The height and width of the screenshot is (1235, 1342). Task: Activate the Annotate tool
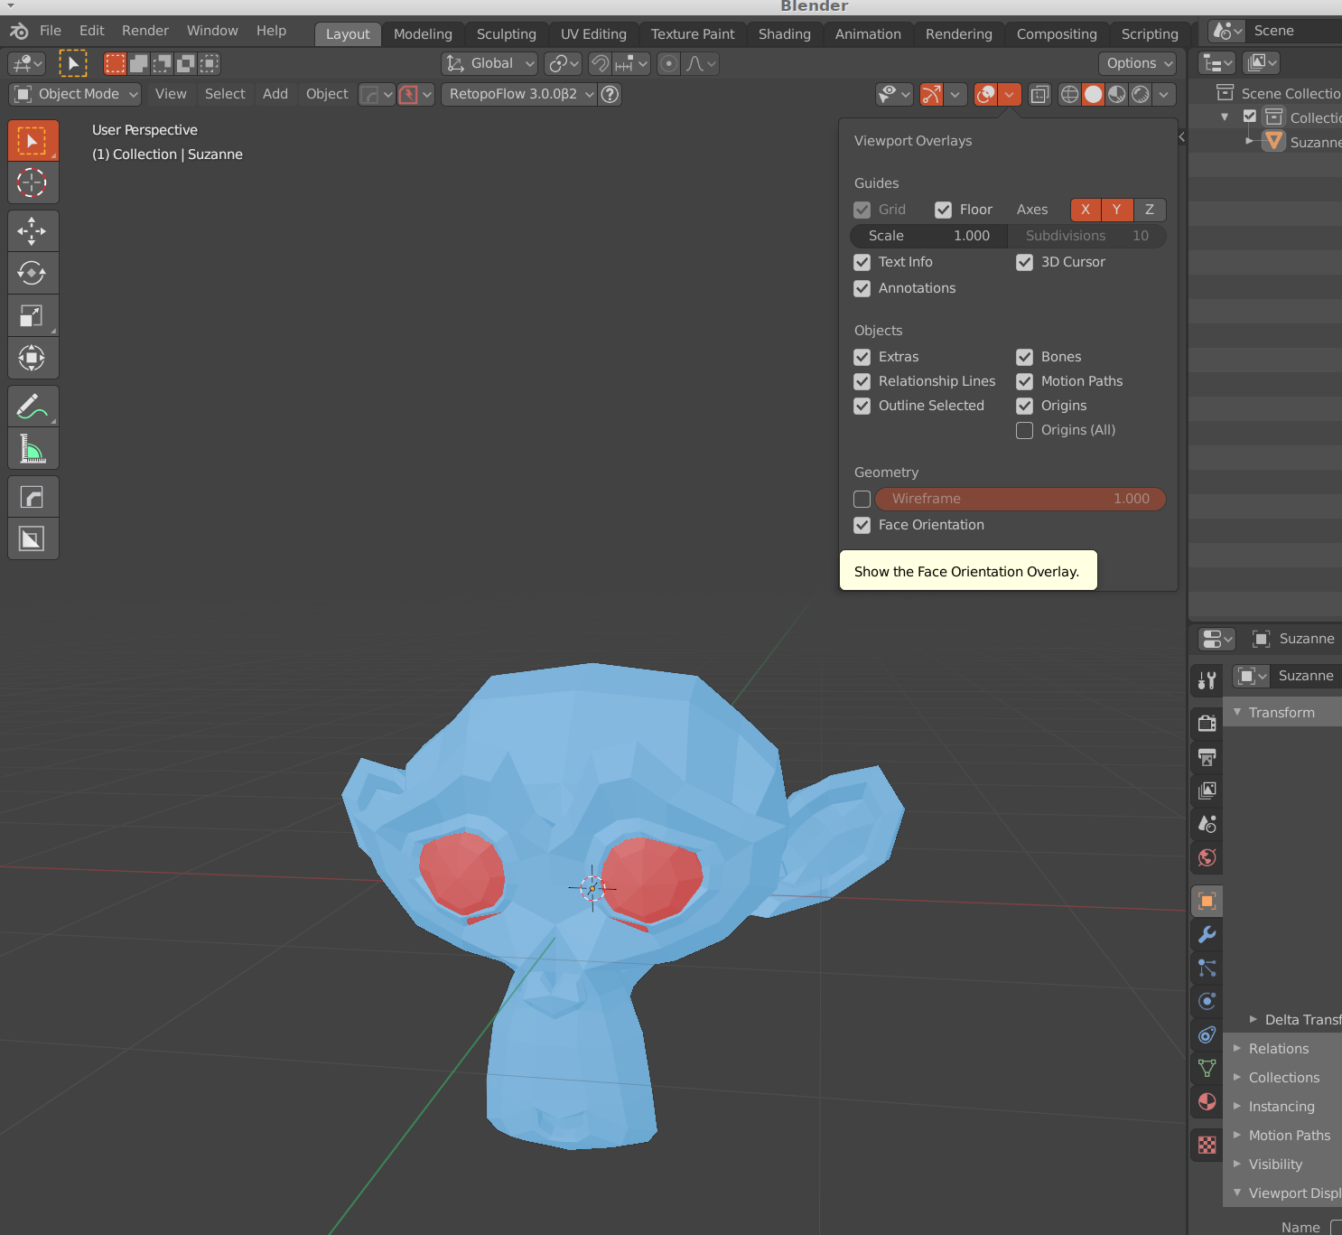(x=33, y=407)
